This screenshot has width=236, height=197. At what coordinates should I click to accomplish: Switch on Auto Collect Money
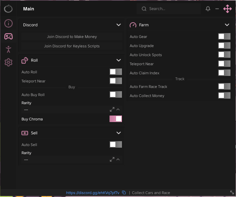coord(224,95)
